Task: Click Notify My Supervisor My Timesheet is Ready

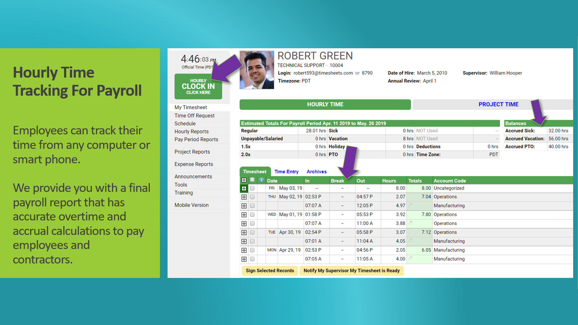Action: click(x=351, y=270)
